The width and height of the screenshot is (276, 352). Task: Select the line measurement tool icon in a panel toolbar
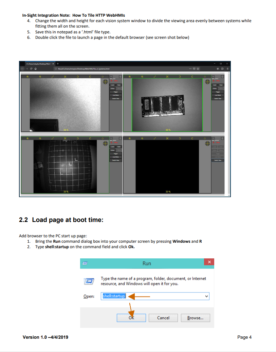point(52,77)
